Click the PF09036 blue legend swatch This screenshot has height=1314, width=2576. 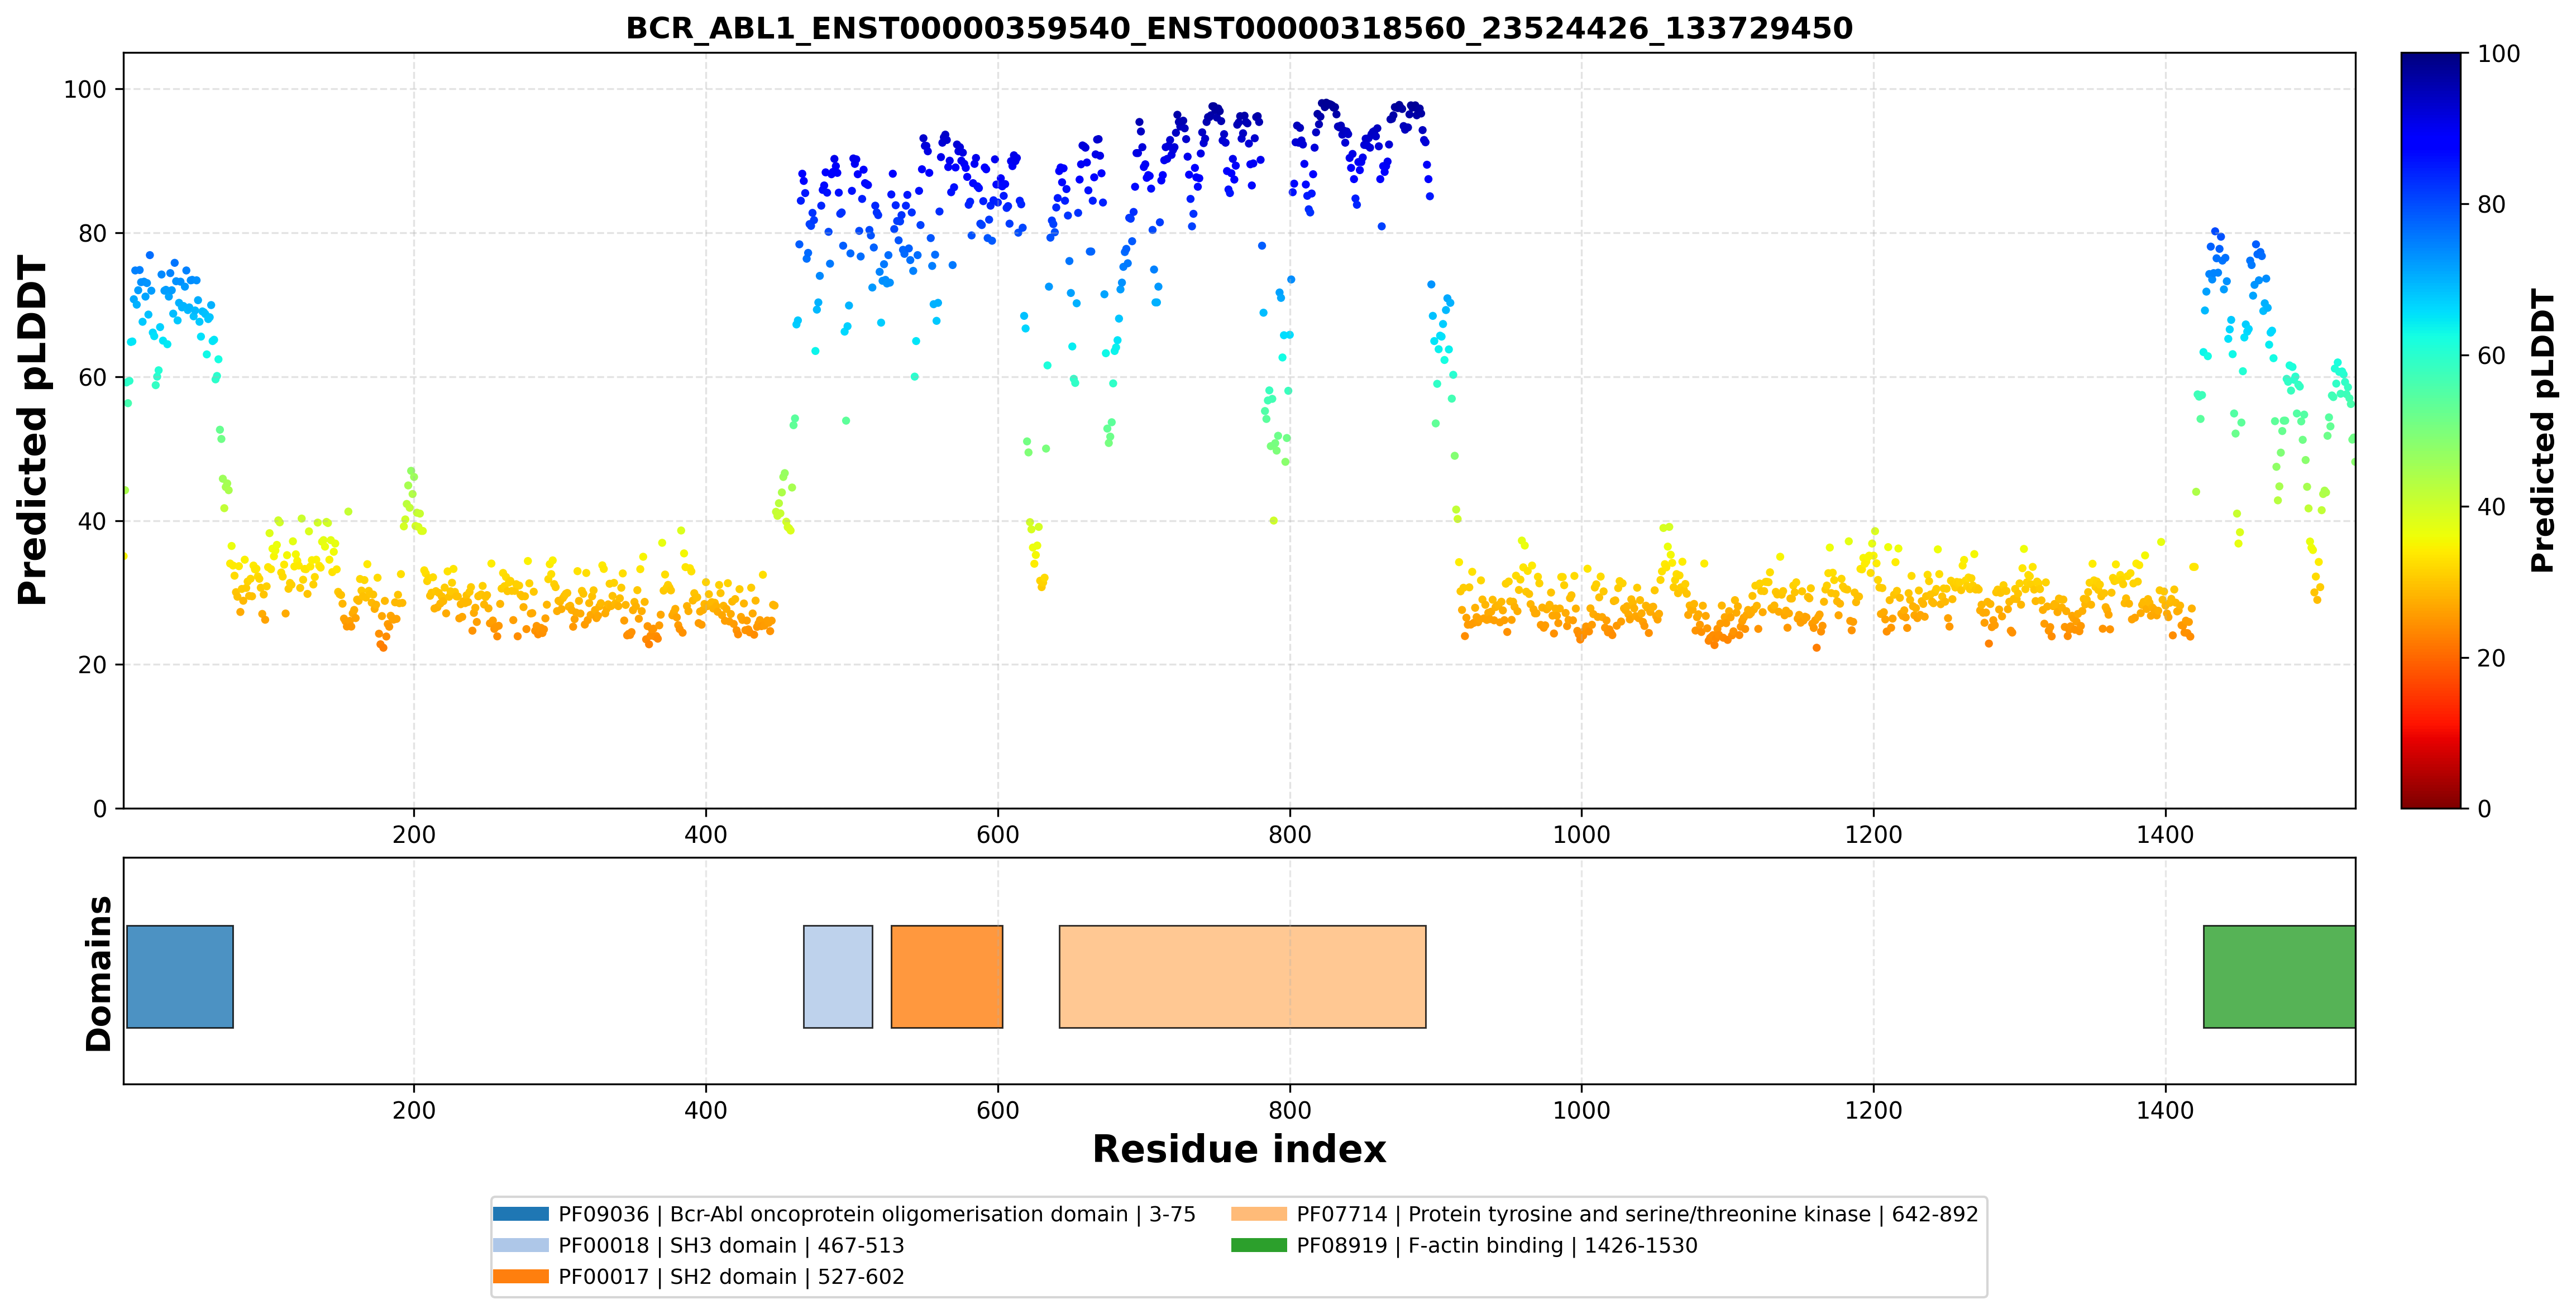[x=521, y=1214]
